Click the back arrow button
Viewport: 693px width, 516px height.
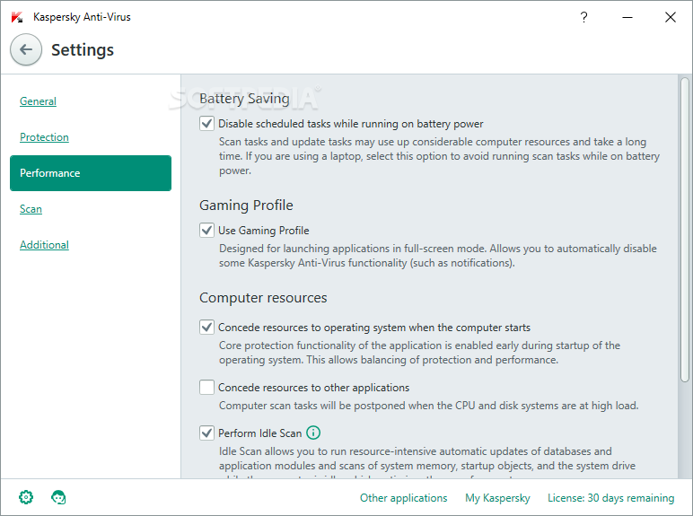(26, 49)
